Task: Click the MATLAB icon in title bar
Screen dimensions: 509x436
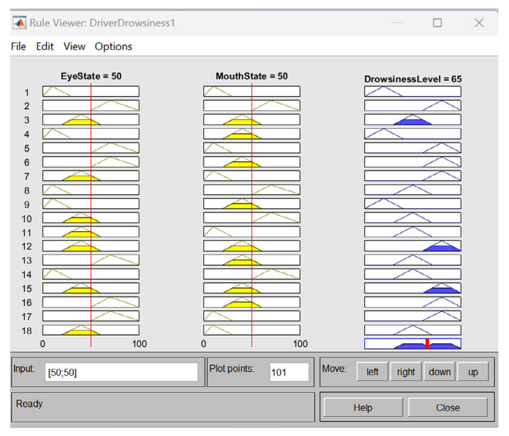Action: 19,23
